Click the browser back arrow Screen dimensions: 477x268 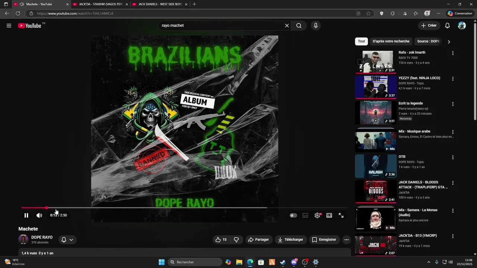click(x=7, y=13)
